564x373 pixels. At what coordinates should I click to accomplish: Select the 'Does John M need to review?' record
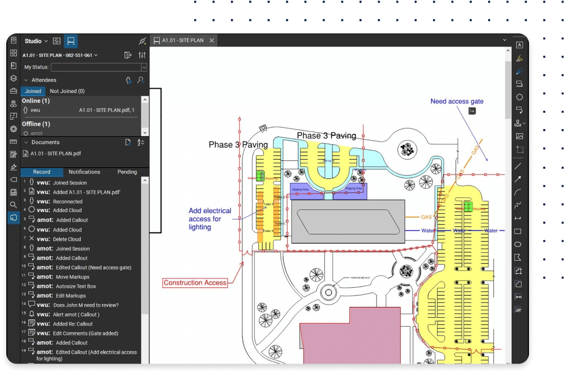pos(85,305)
